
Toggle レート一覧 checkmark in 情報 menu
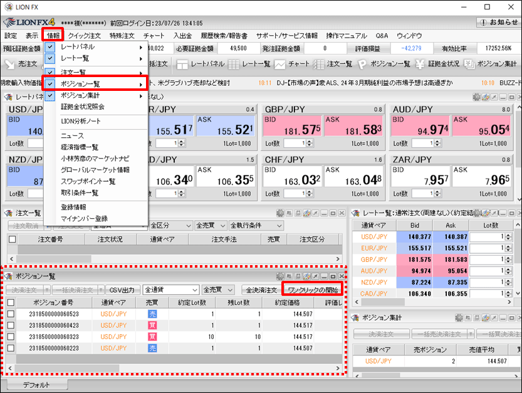[x=50, y=58]
